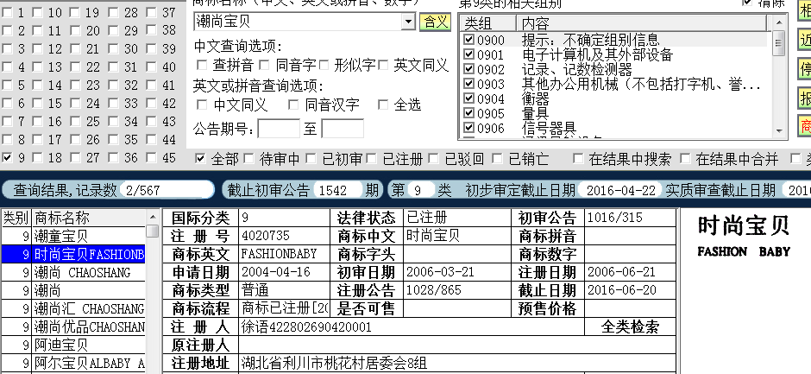811x374 pixels.
Task: Focus the trademark name input field
Action: click(299, 22)
